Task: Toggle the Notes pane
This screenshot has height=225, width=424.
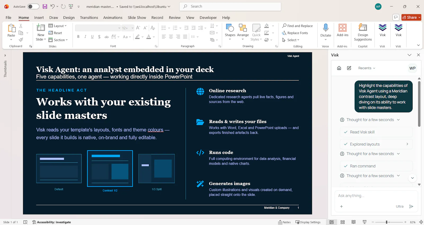Action: 284,222
